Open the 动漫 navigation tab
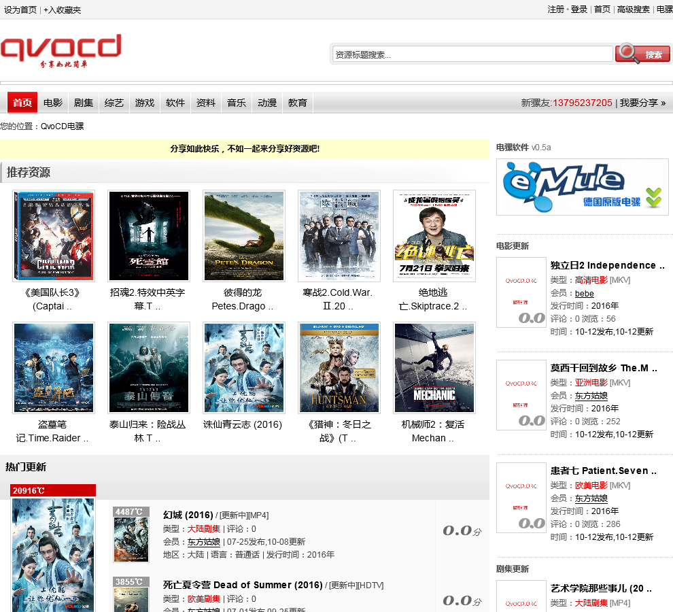Image resolution: width=673 pixels, height=612 pixels. click(x=267, y=103)
